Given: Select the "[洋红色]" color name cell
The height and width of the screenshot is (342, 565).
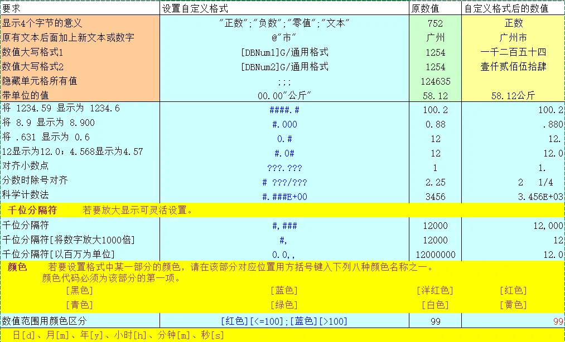Looking at the screenshot, I should click(435, 290).
